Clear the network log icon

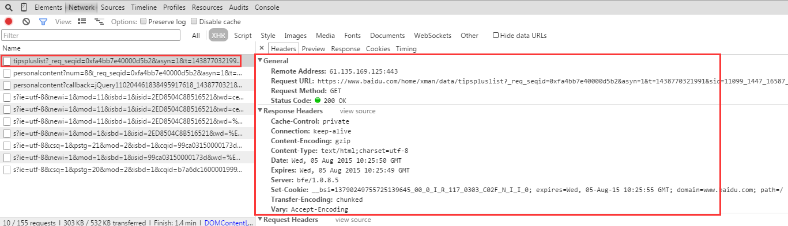(x=26, y=21)
